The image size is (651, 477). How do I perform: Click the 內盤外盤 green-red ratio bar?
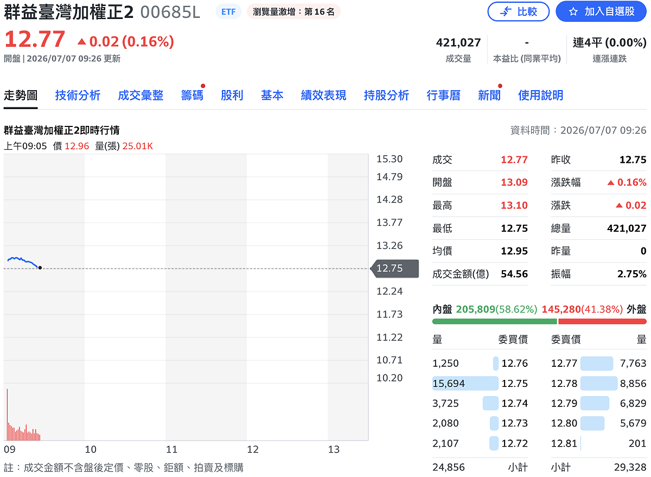click(539, 321)
